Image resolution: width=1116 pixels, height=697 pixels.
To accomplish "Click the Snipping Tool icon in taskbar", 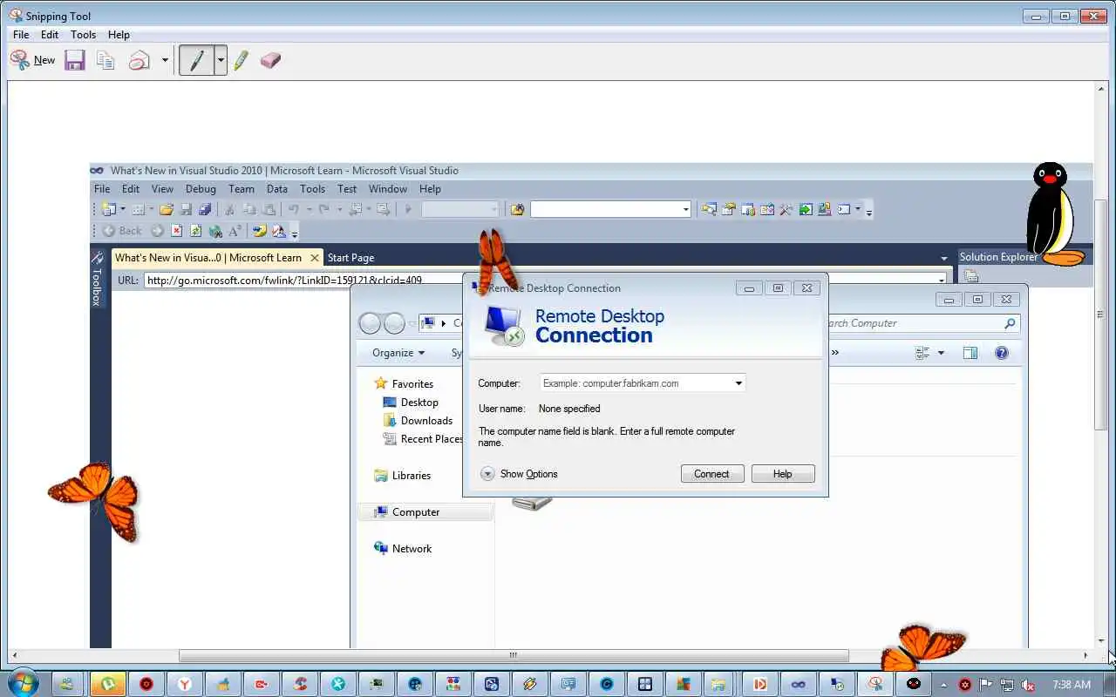I will 874,684.
